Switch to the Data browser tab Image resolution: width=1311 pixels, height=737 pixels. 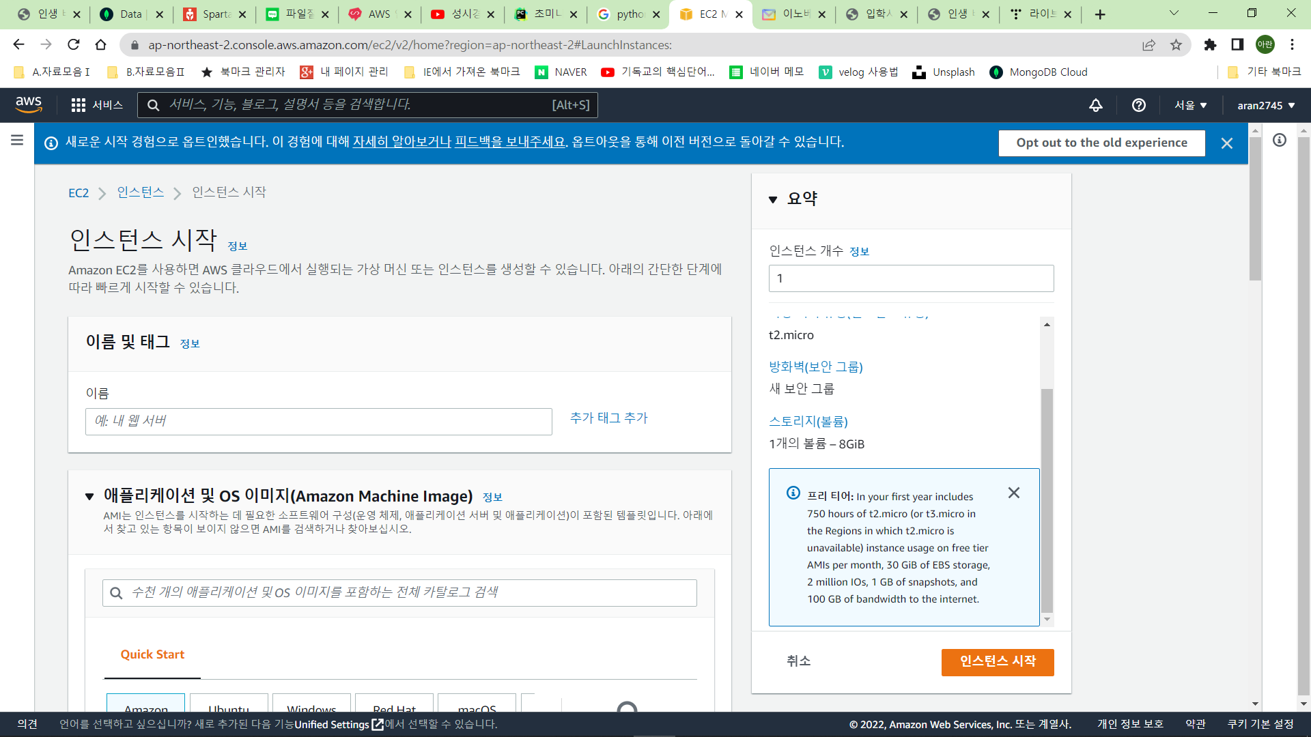[x=130, y=14]
